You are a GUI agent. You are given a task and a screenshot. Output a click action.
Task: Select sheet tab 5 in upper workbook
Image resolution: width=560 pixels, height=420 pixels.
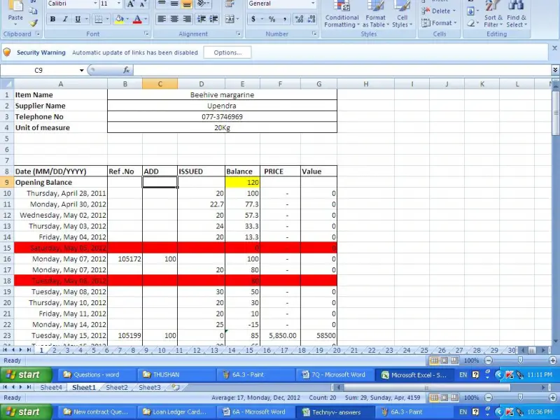(94, 351)
